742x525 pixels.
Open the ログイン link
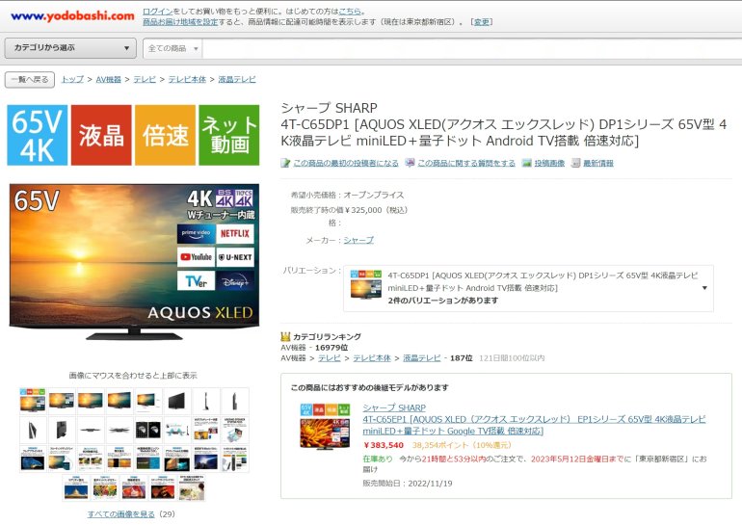pos(158,11)
